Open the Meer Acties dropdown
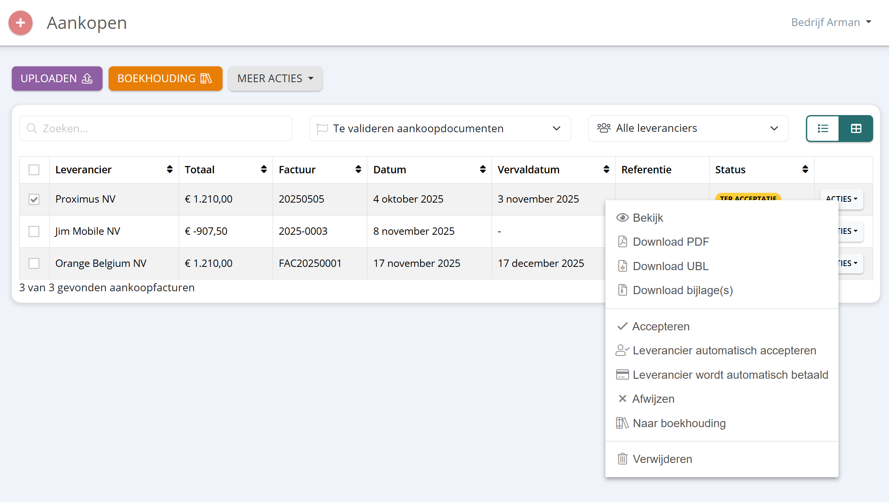Screen dimensions: 889x502 (275, 79)
